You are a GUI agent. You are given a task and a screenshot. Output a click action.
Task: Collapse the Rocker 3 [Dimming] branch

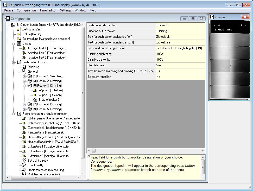pos(24,86)
